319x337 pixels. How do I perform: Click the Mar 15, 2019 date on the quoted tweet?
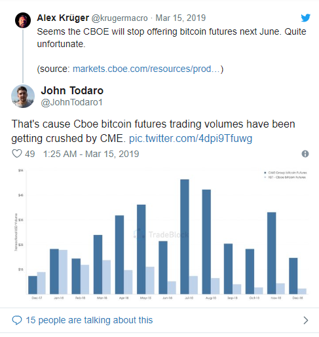181,18
